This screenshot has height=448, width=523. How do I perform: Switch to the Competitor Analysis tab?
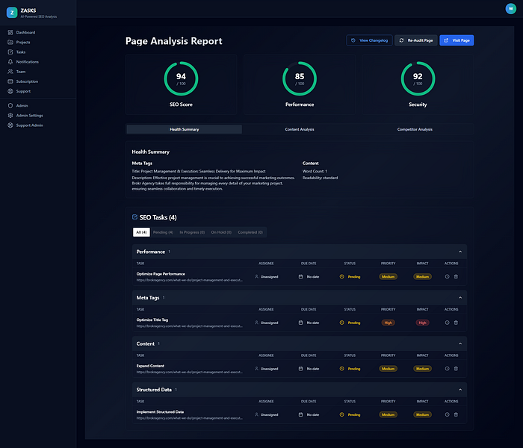pos(415,129)
